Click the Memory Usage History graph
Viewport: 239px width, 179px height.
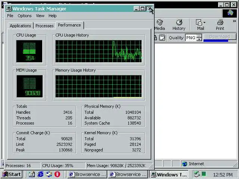pyautogui.click(x=99, y=86)
